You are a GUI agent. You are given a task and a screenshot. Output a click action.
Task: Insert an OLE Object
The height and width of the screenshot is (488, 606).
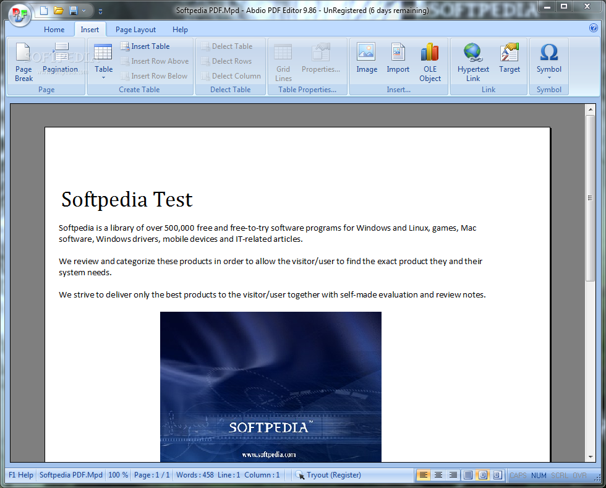430,62
